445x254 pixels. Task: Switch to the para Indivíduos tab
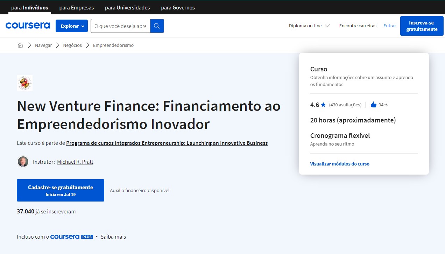(x=30, y=7)
